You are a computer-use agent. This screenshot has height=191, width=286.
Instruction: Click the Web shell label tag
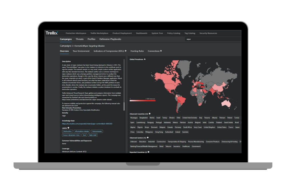click(93, 135)
